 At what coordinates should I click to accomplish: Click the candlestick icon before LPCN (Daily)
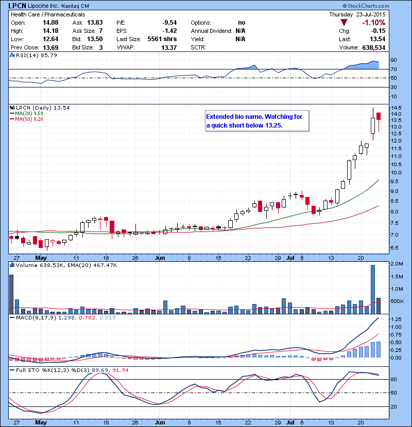pos(12,108)
